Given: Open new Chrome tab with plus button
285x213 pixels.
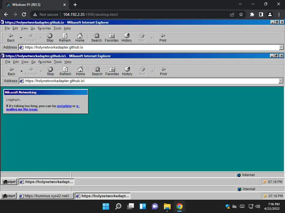Looking at the screenshot, I should click(x=75, y=5).
